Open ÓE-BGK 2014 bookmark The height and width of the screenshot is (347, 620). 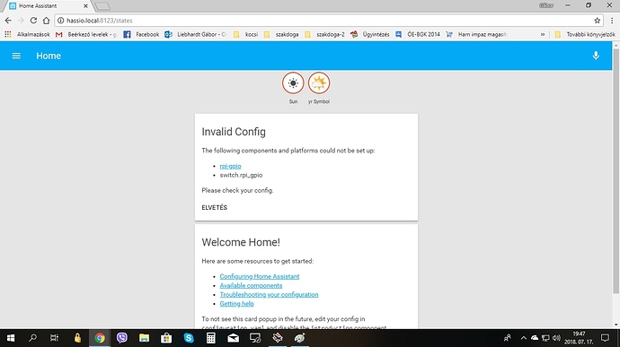pyautogui.click(x=418, y=34)
